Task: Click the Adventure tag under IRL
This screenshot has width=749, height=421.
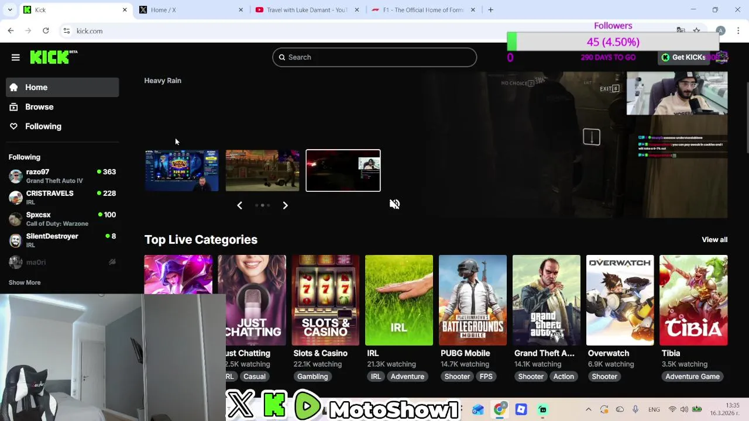Action: point(407,377)
